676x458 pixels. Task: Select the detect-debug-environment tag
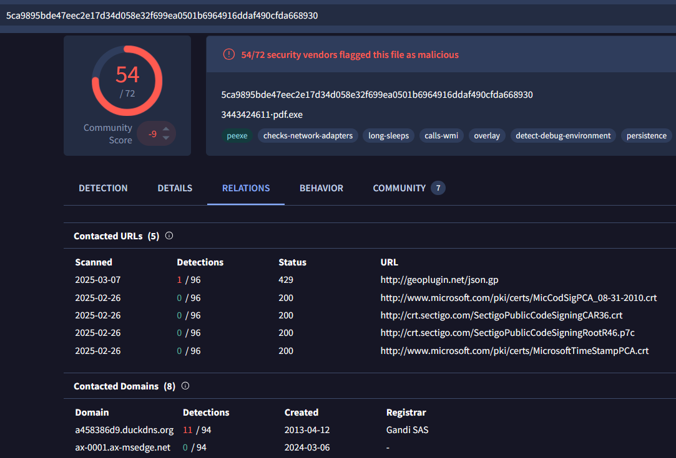point(562,135)
